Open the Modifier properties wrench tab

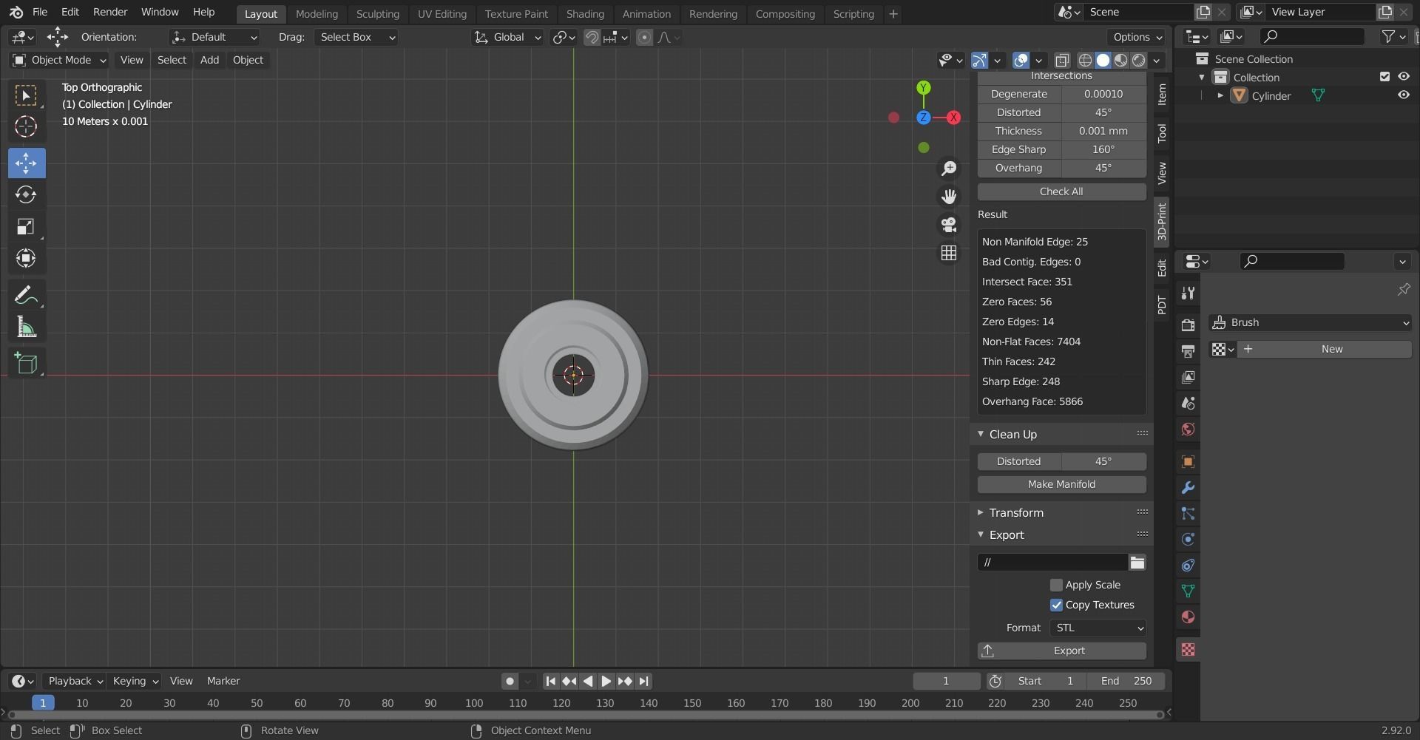(x=1188, y=488)
